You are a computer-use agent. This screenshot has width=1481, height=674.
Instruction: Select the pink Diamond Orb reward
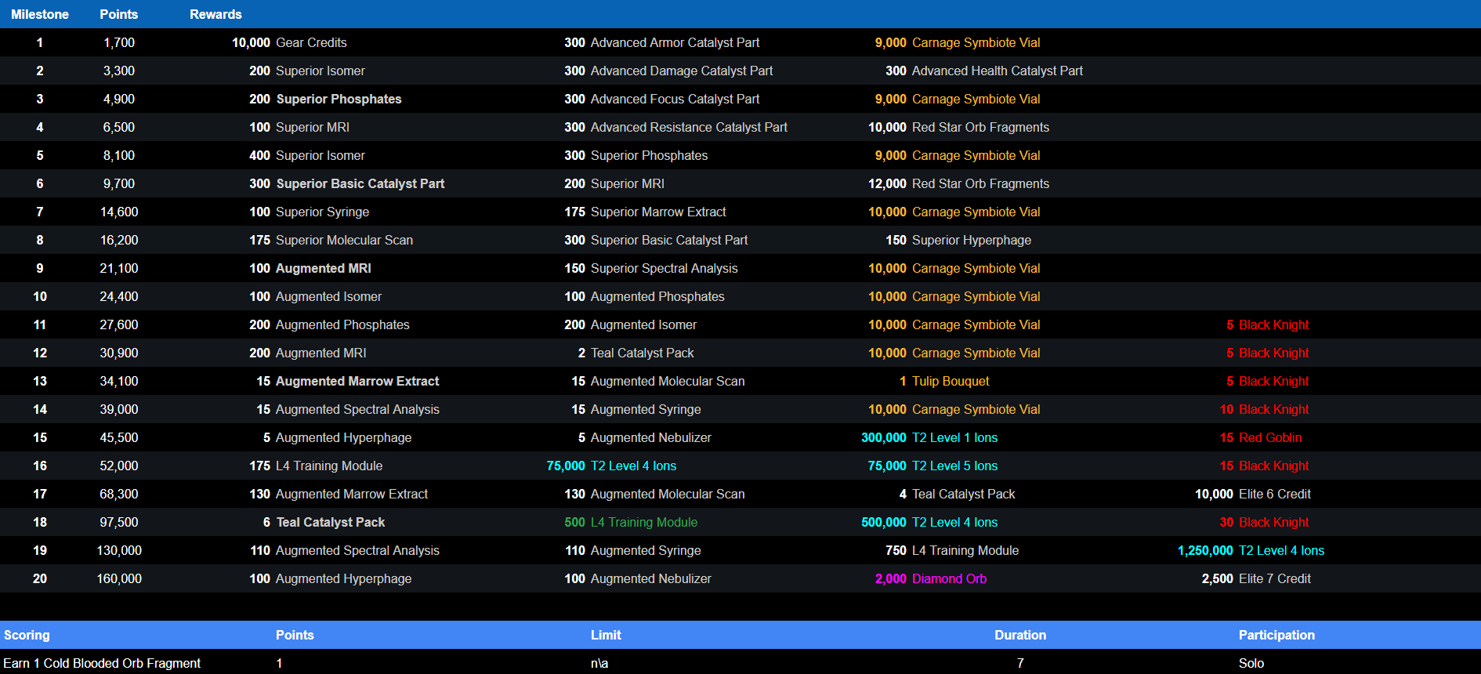(x=948, y=578)
